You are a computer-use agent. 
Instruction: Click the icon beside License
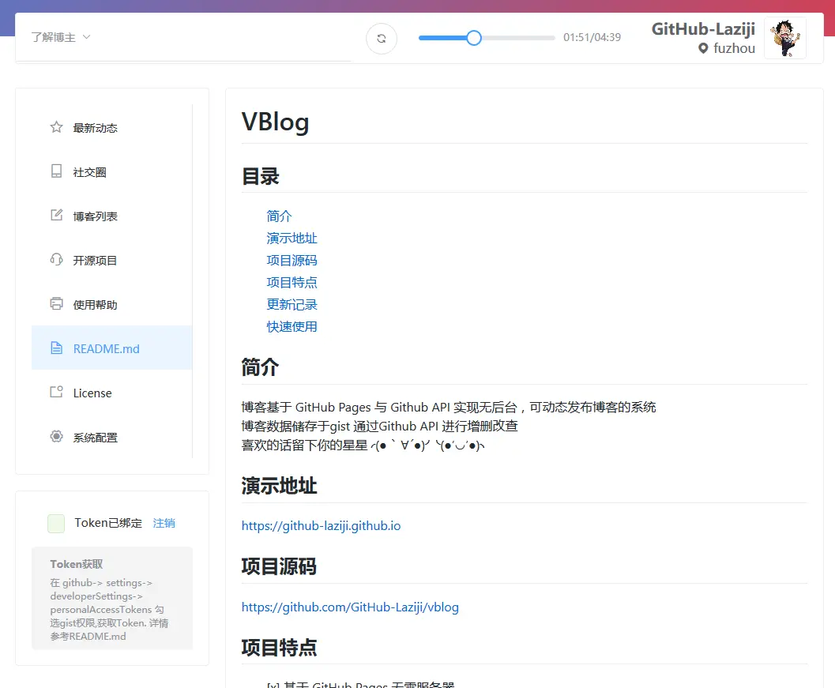click(x=56, y=392)
